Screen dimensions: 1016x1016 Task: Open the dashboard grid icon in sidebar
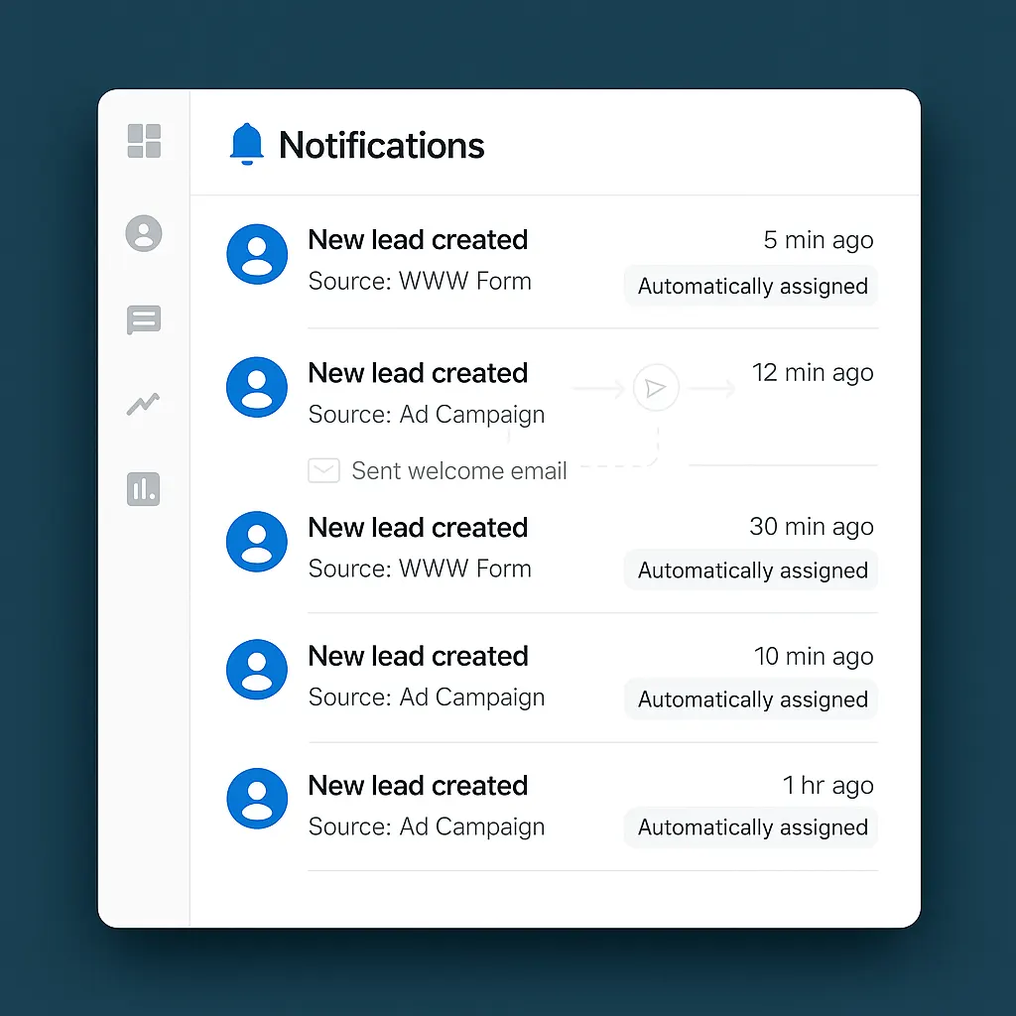[x=144, y=142]
